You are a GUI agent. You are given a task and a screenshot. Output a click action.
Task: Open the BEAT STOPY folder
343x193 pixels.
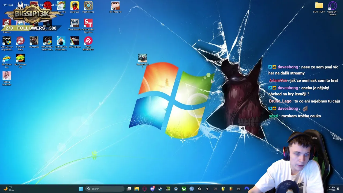pyautogui.click(x=319, y=7)
